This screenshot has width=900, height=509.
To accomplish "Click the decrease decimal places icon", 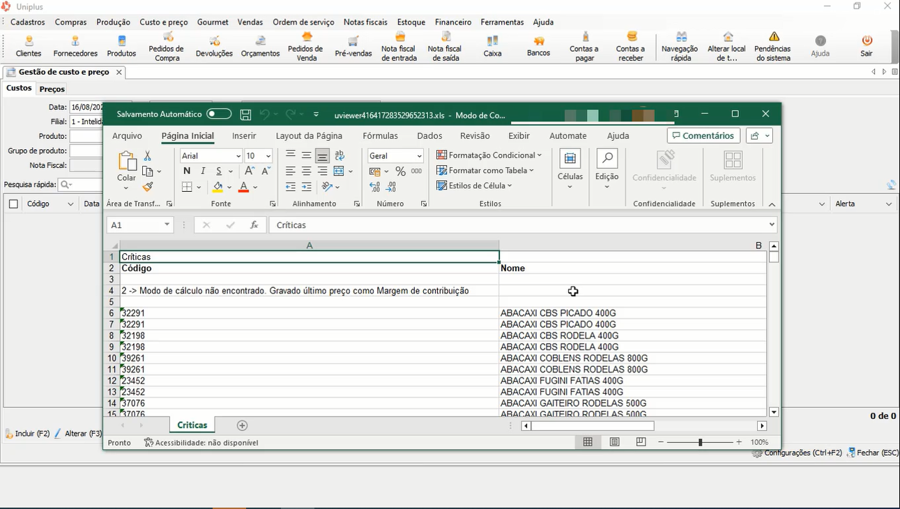I will [391, 187].
